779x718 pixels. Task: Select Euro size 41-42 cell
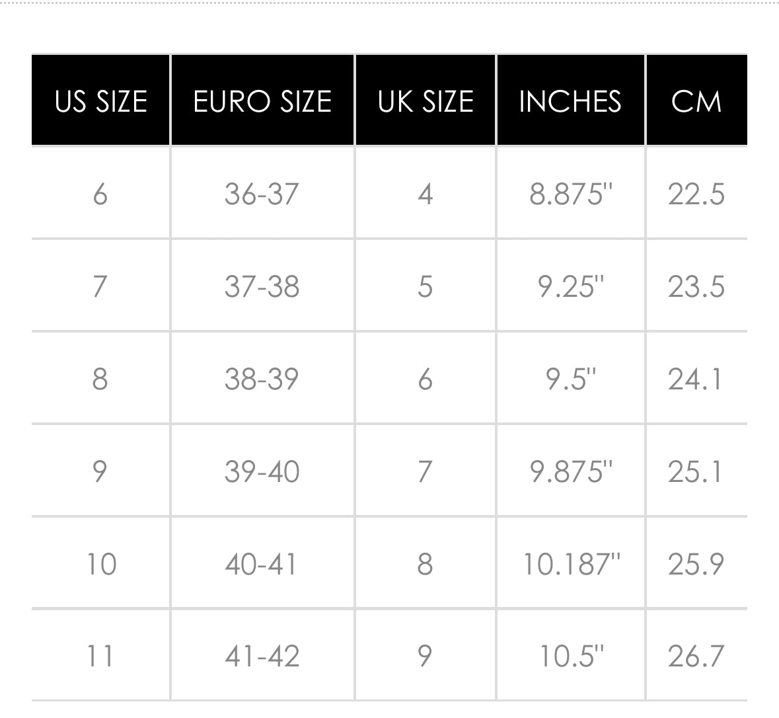[262, 657]
